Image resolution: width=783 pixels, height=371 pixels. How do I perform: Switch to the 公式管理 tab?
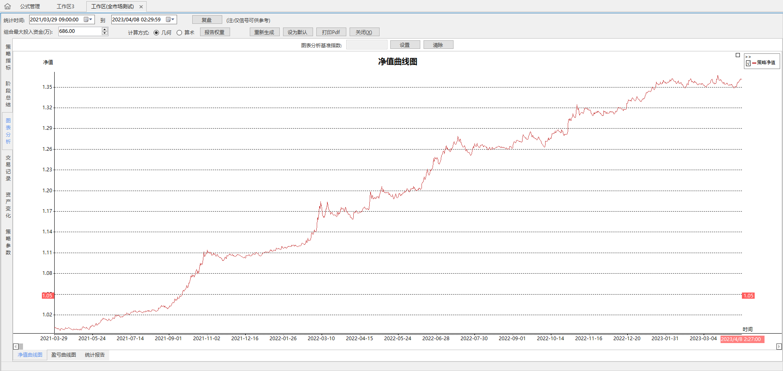[x=30, y=7]
